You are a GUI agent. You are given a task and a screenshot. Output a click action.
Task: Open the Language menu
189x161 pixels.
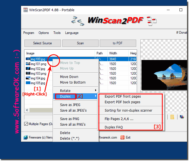click(x=72, y=33)
